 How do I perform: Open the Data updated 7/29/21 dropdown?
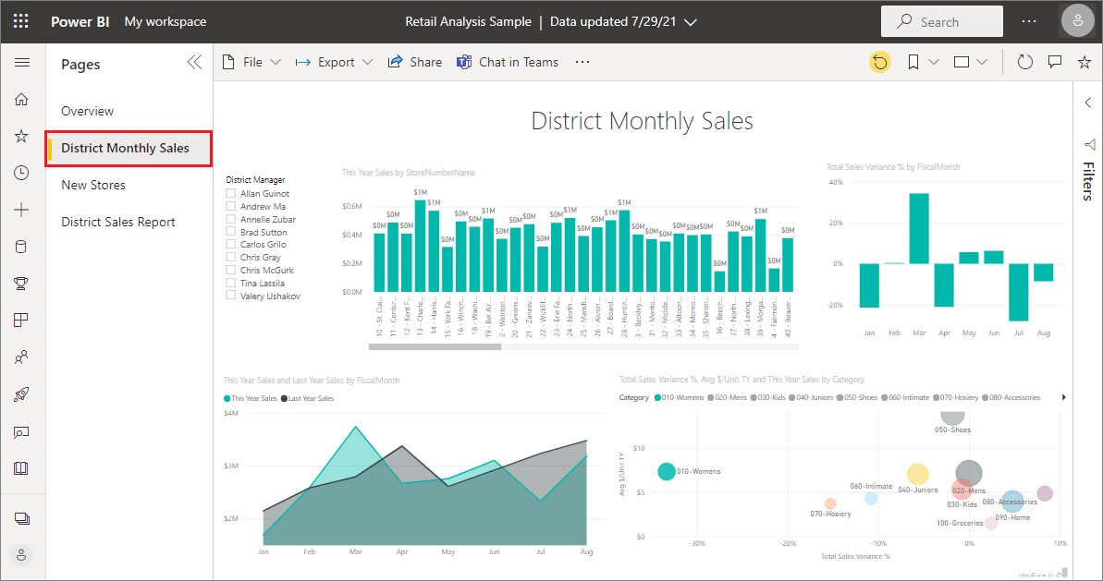click(623, 21)
